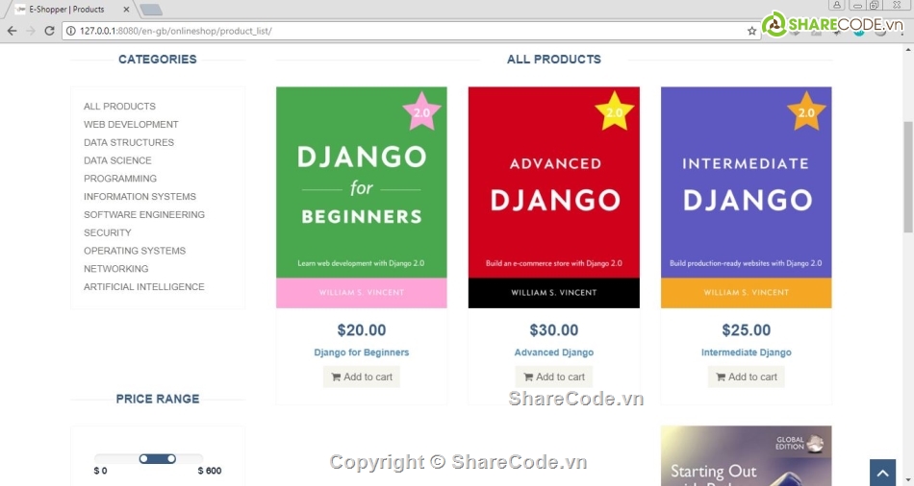Open the Data Structures category

point(128,142)
